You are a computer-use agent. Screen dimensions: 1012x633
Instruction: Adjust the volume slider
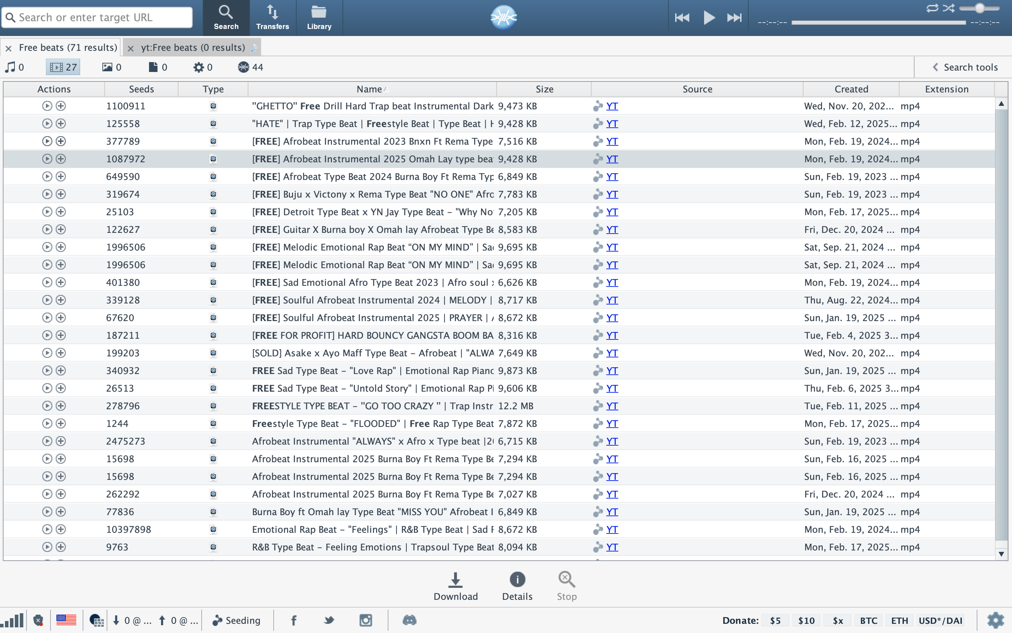coord(980,8)
